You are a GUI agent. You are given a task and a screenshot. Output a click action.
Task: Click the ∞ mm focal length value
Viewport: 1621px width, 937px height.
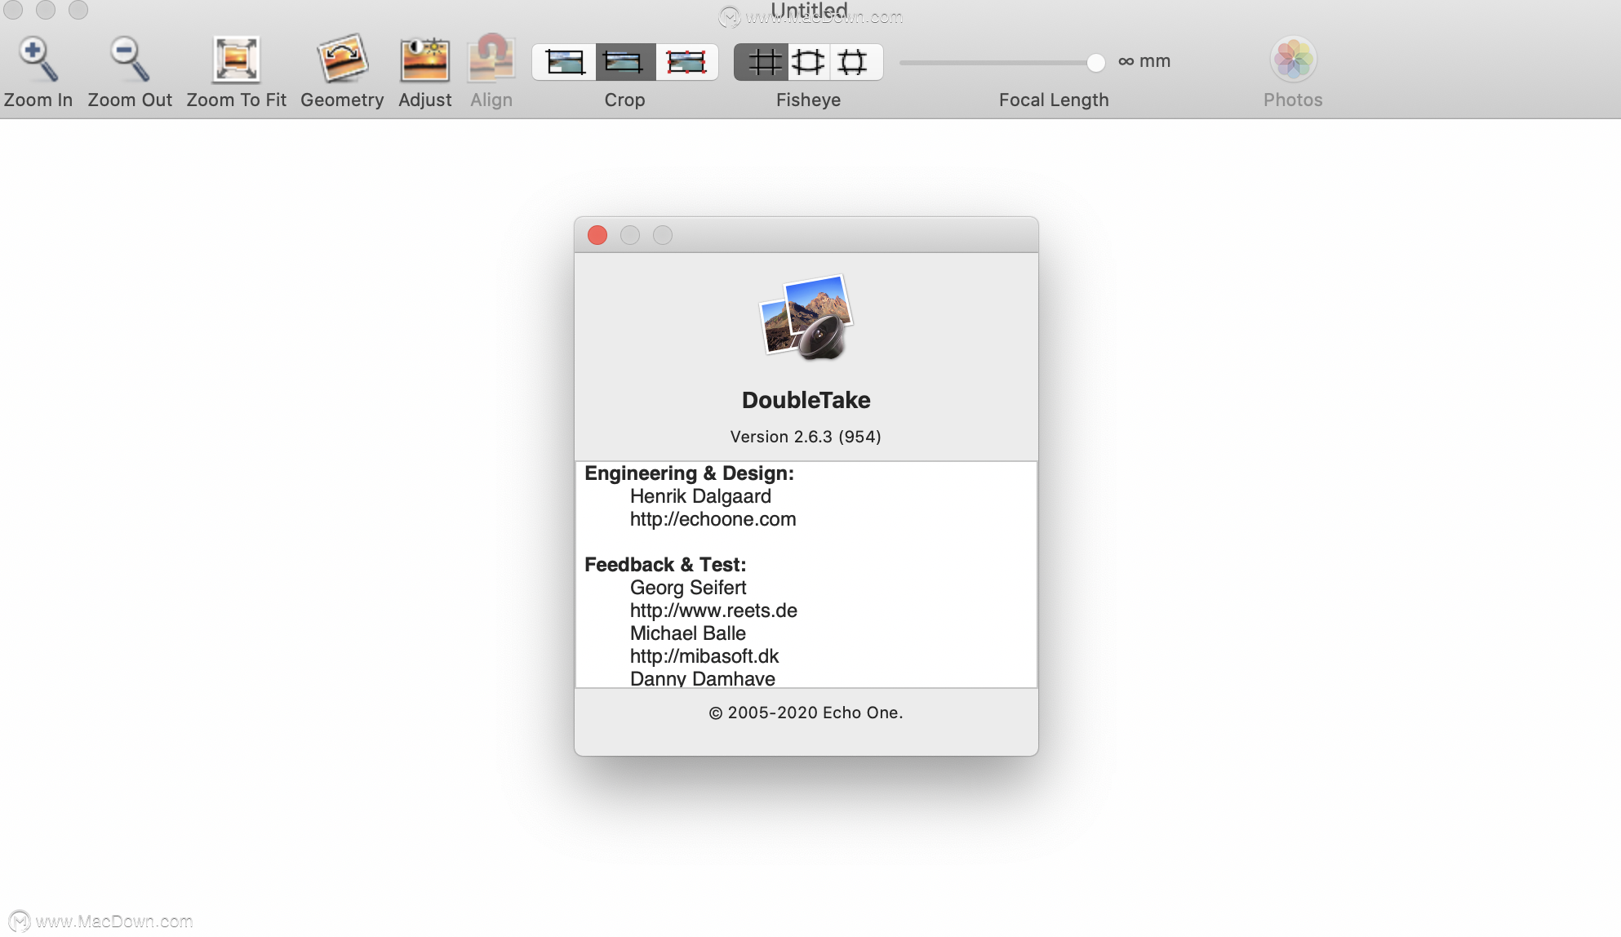(x=1144, y=61)
